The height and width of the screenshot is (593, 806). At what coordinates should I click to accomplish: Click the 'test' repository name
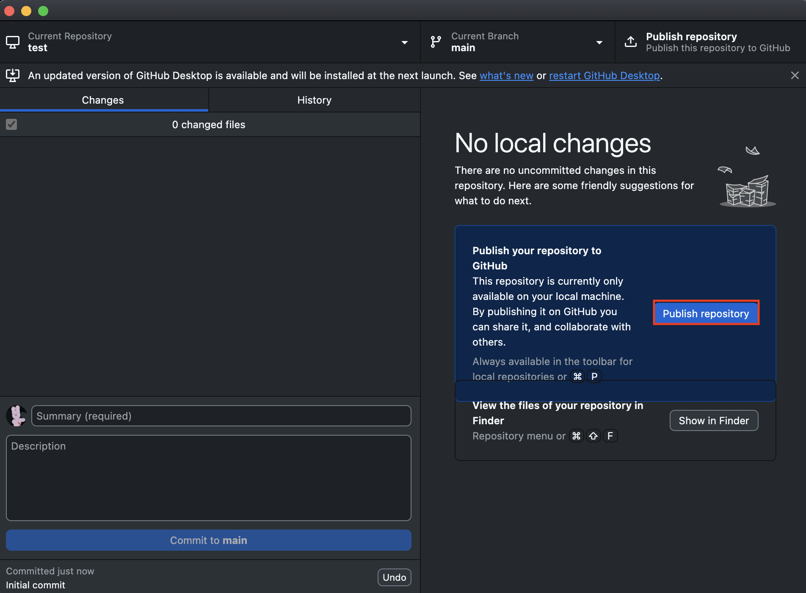[38, 48]
